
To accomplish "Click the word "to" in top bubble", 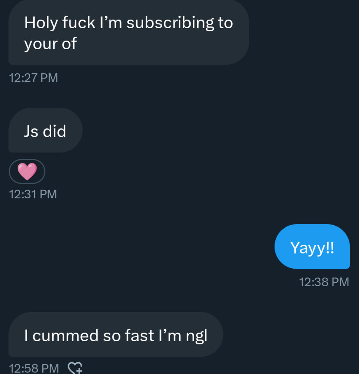I will pyautogui.click(x=225, y=23).
